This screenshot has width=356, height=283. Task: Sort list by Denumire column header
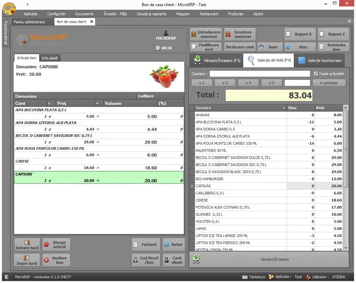[x=241, y=108]
